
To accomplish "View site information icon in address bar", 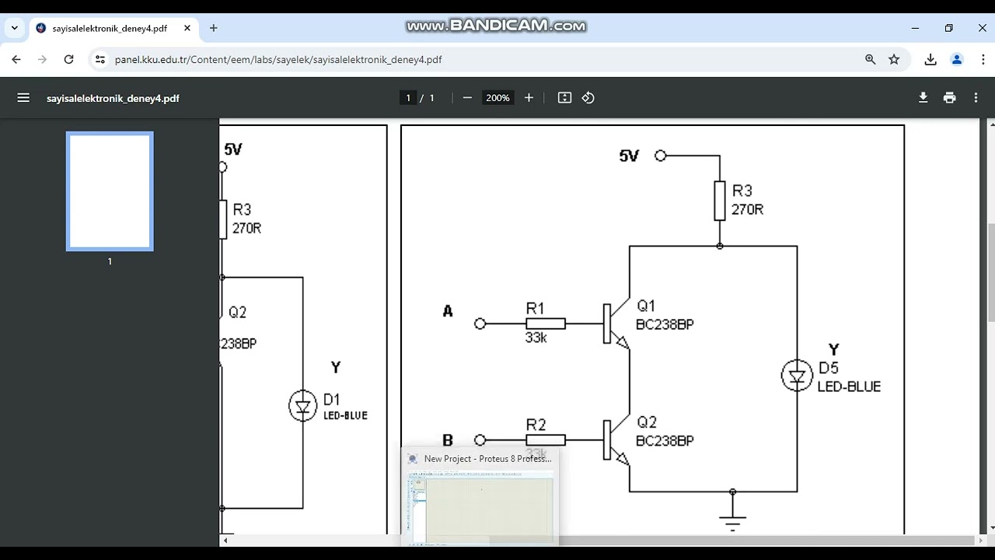I will point(99,59).
